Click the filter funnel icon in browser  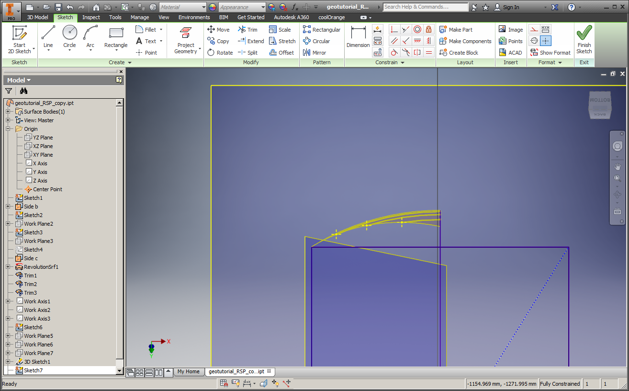(9, 91)
